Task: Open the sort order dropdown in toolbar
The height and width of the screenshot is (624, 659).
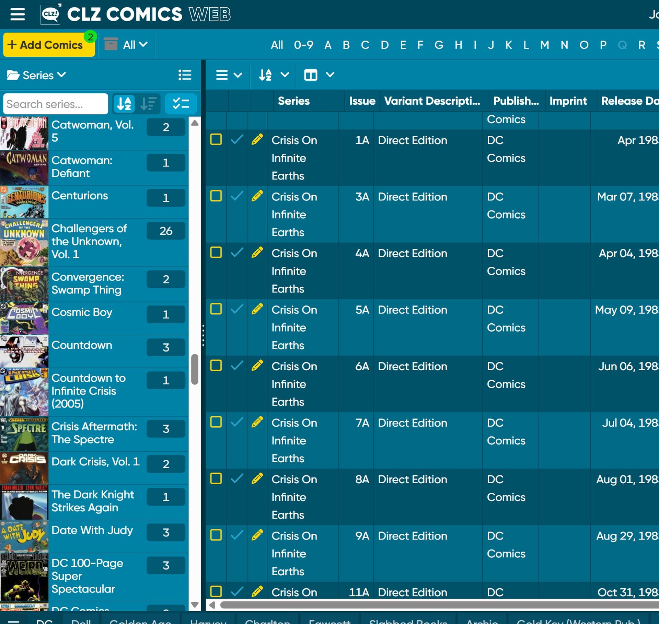Action: click(273, 75)
